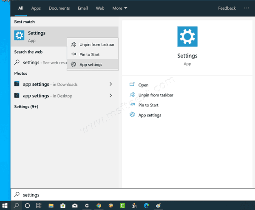Click the settings web search result
The width and height of the screenshot is (255, 210).
[x=40, y=62]
